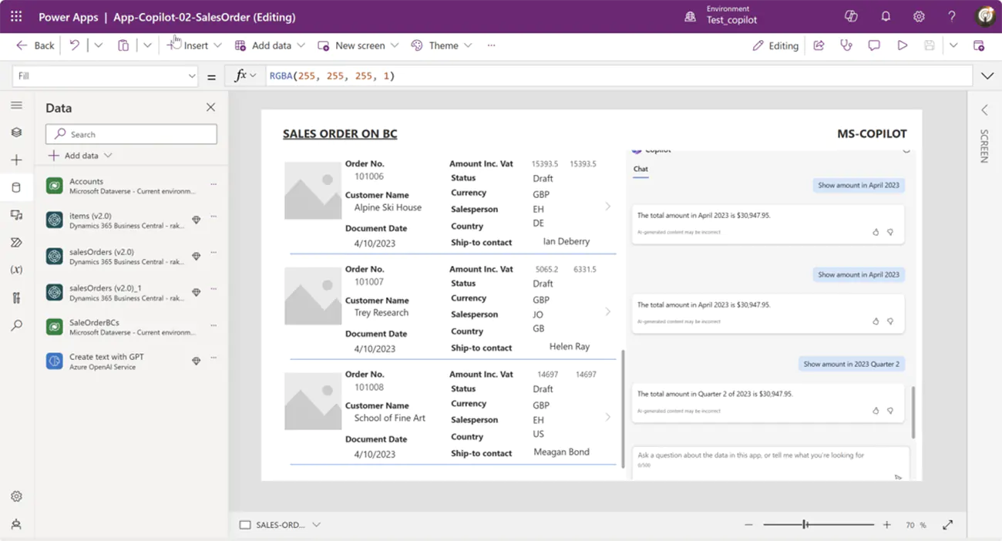This screenshot has width=1002, height=541.
Task: Click the Publish icon
Action: (979, 45)
